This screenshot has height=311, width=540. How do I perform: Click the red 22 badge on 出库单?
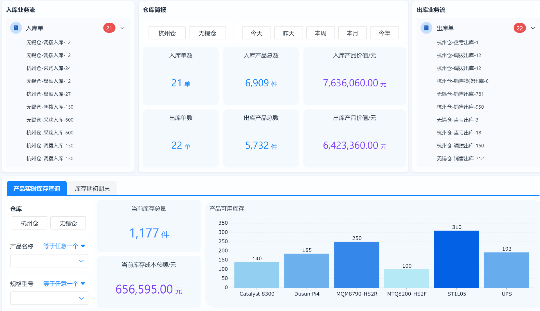tap(519, 28)
